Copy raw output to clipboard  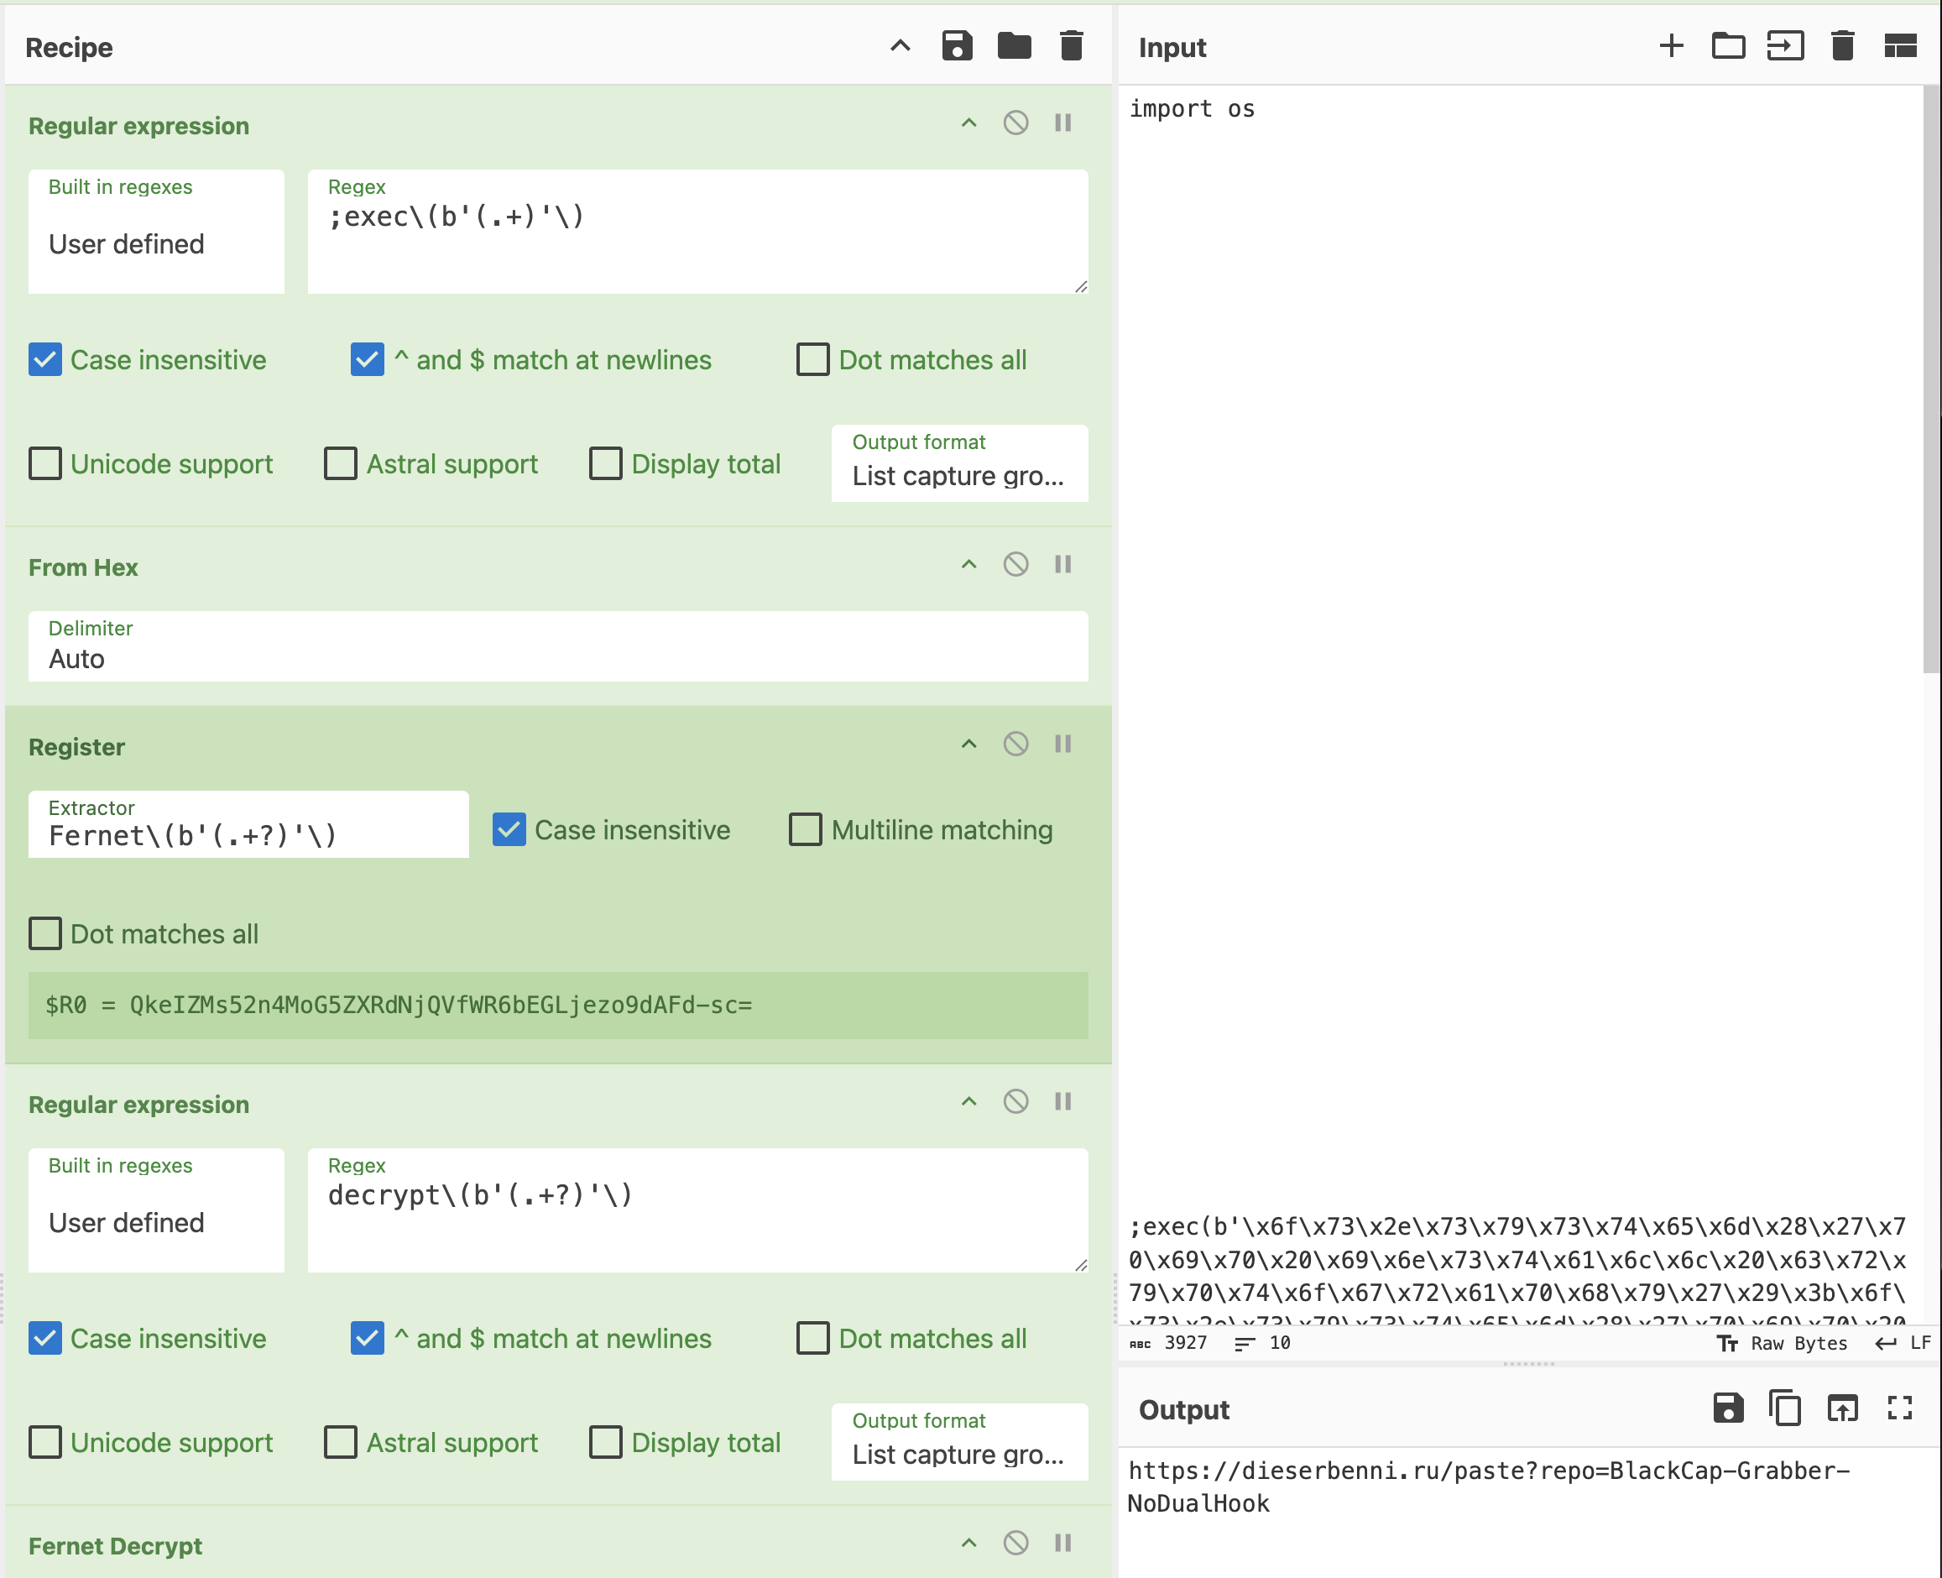point(1786,1408)
